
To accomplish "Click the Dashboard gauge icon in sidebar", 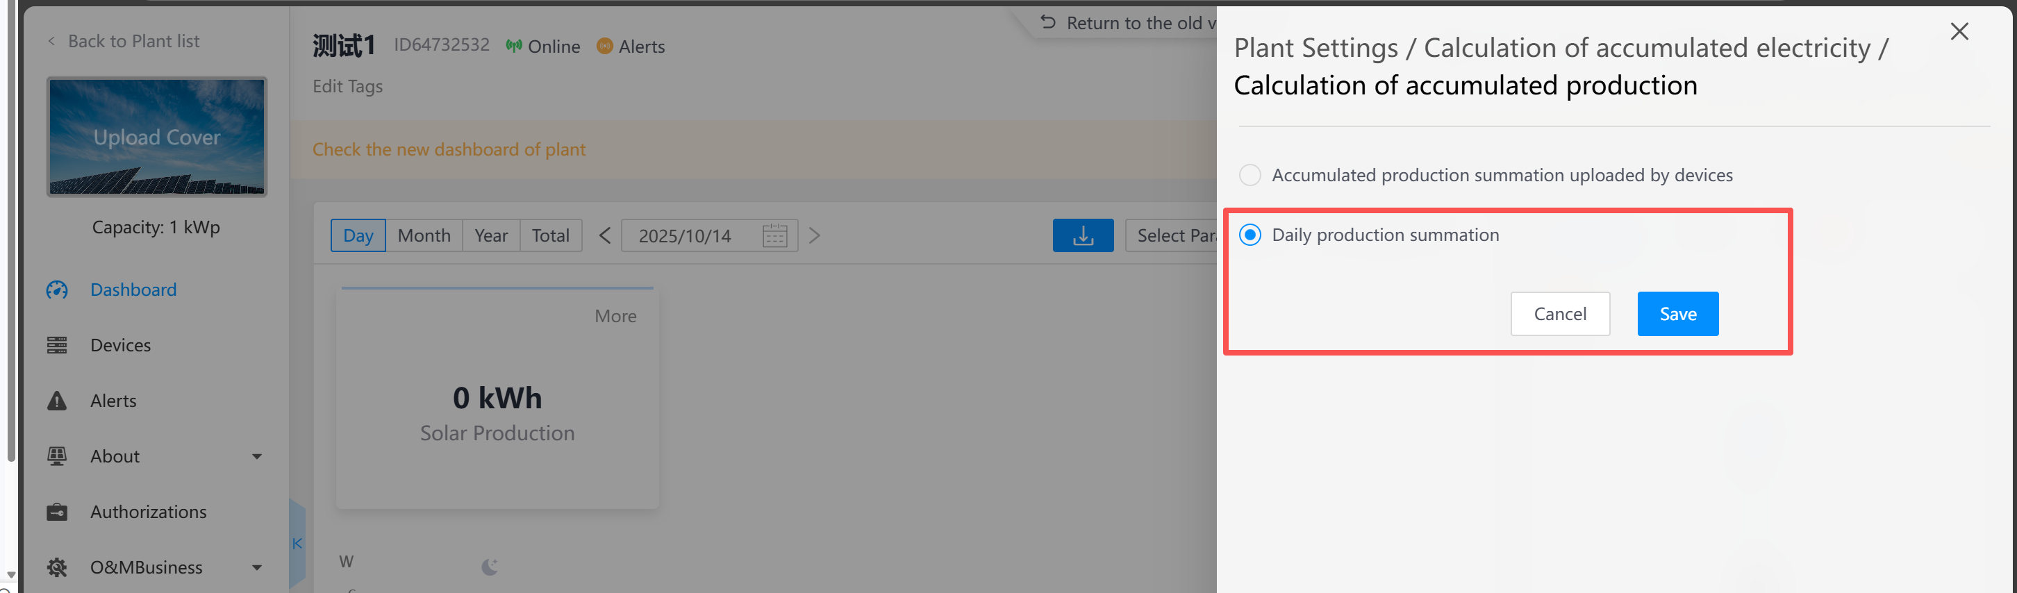I will point(57,290).
